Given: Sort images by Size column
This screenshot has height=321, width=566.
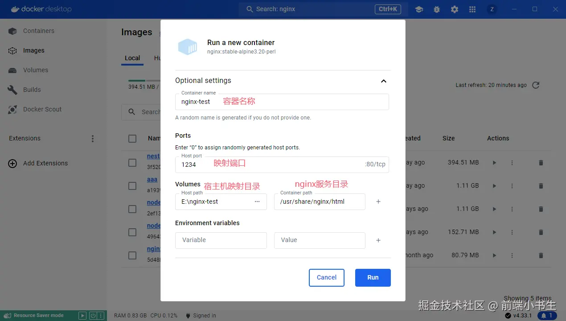Looking at the screenshot, I should 449,139.
